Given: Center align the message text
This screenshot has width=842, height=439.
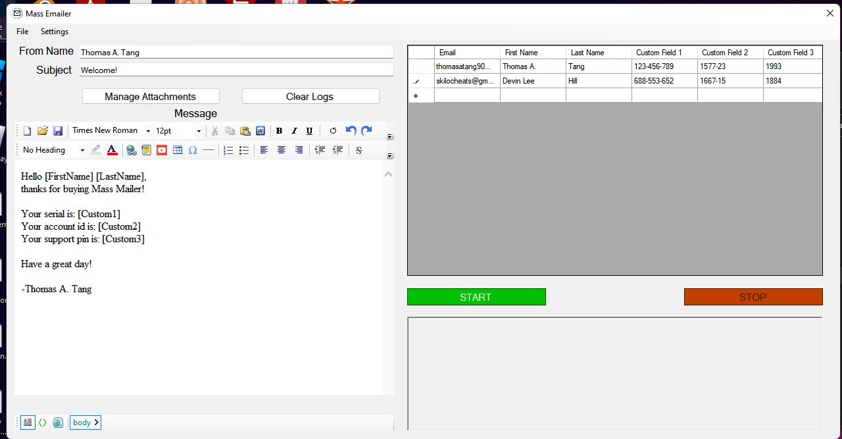Looking at the screenshot, I should (x=282, y=150).
